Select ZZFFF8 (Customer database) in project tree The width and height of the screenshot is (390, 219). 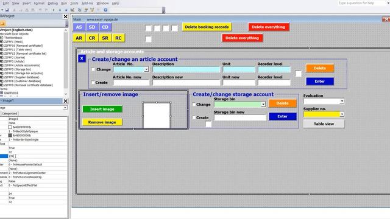point(23,81)
